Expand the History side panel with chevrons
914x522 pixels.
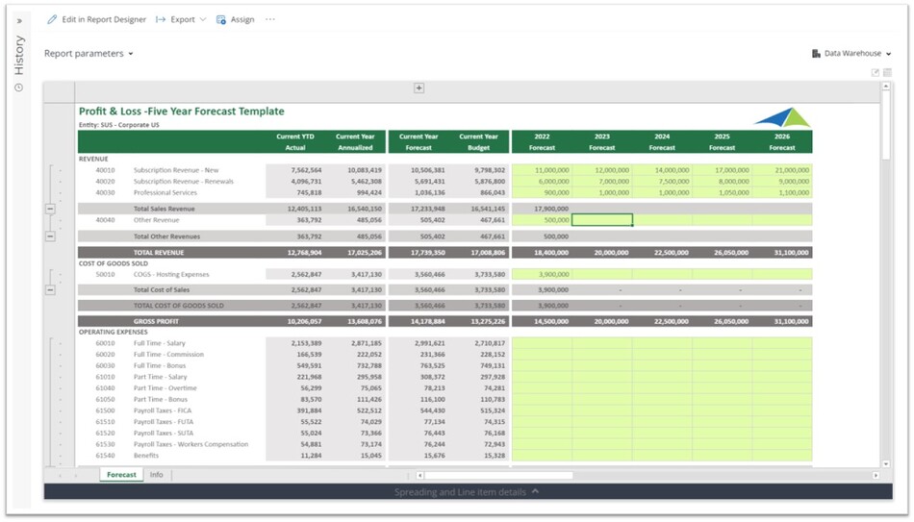19,20
